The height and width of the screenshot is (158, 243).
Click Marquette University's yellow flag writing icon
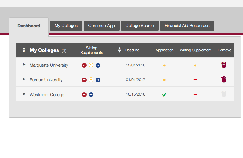click(91, 65)
